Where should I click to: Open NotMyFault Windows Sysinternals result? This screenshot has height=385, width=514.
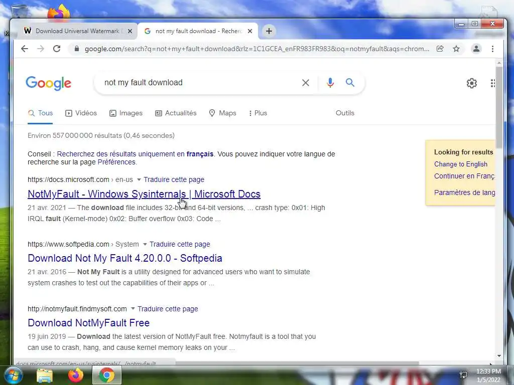point(144,194)
